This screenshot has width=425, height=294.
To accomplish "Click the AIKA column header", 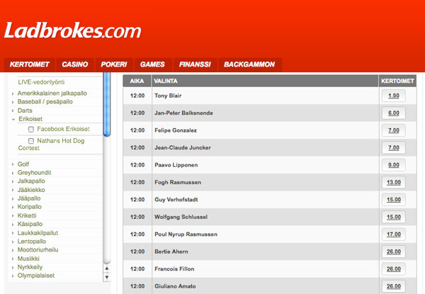I will click(137, 81).
